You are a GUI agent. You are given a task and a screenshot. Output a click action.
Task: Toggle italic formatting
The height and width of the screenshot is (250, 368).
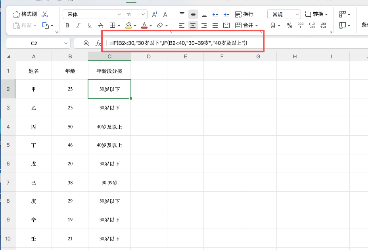pyautogui.click(x=78, y=25)
